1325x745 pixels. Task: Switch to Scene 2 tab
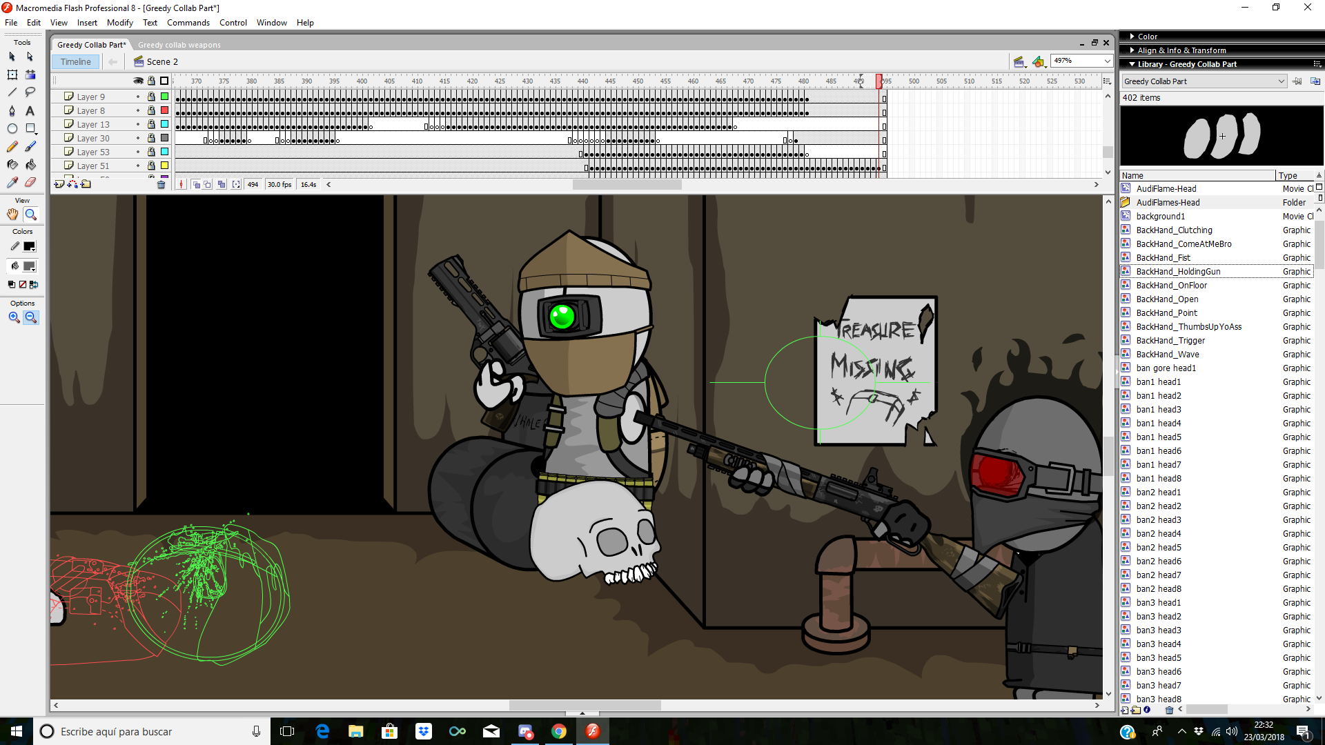pos(161,61)
